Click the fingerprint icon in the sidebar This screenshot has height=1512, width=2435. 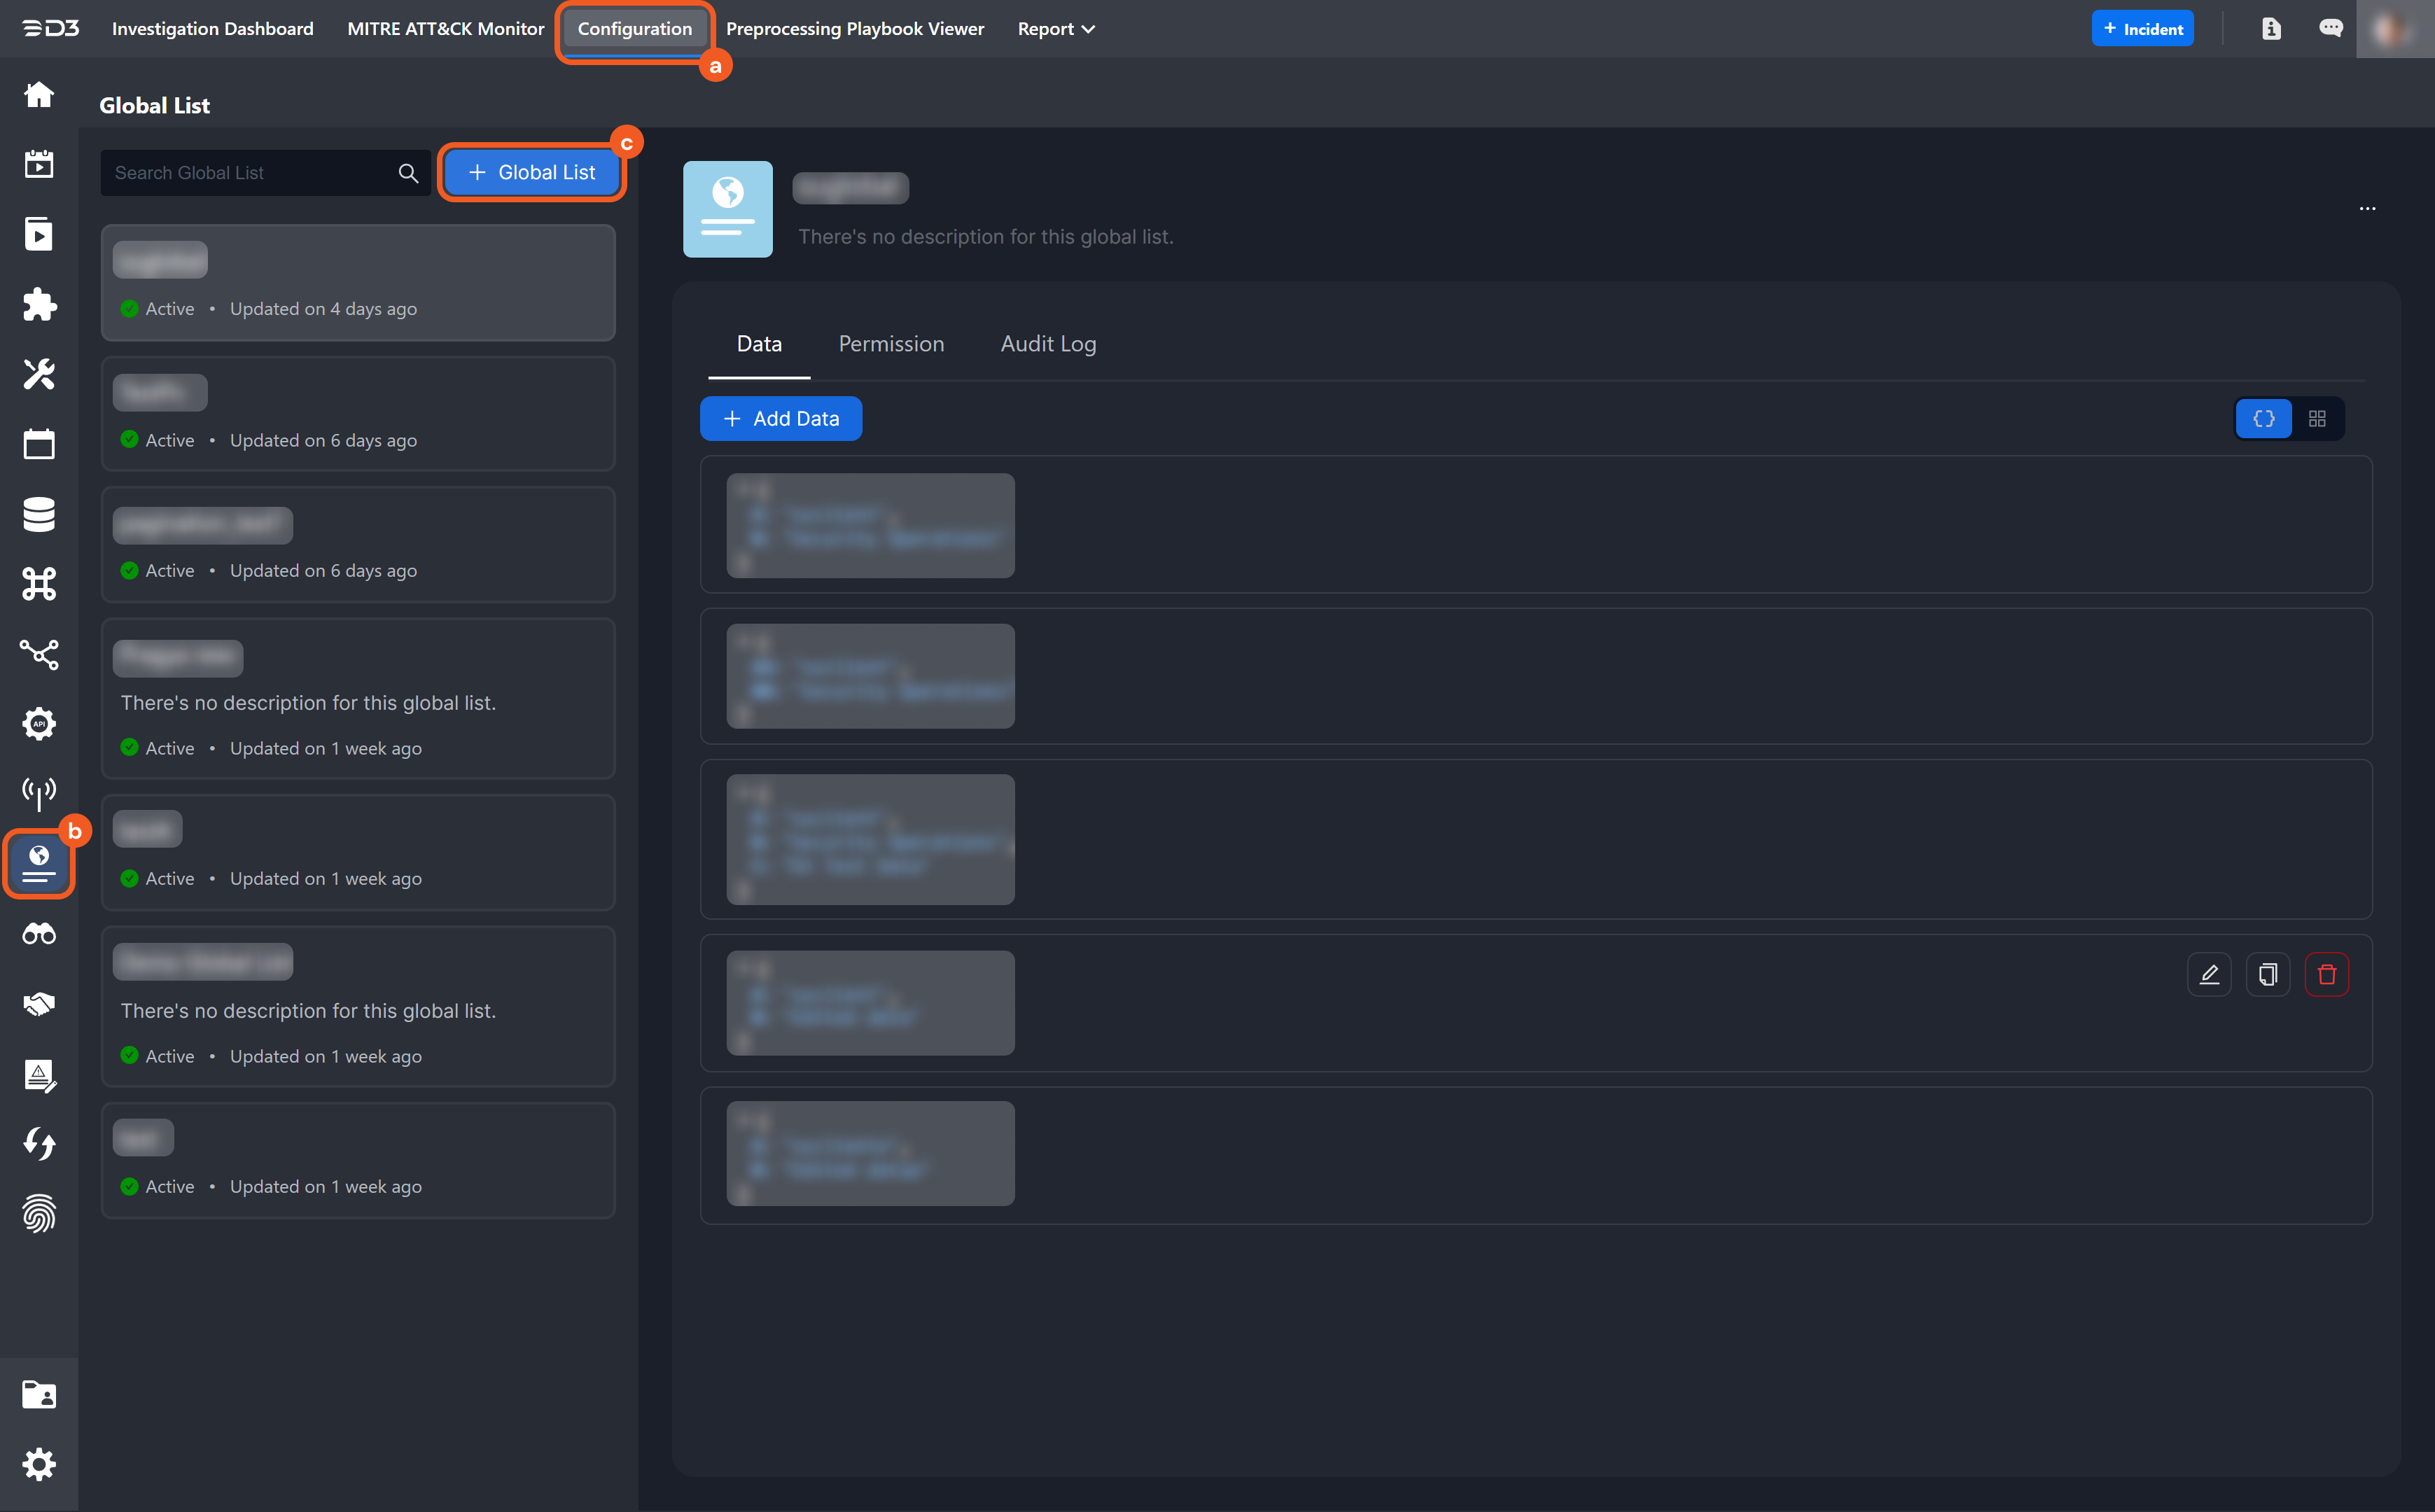pyautogui.click(x=39, y=1213)
